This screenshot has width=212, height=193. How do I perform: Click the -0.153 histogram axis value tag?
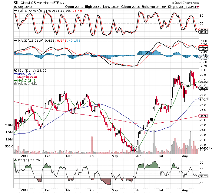pyautogui.click(x=204, y=57)
